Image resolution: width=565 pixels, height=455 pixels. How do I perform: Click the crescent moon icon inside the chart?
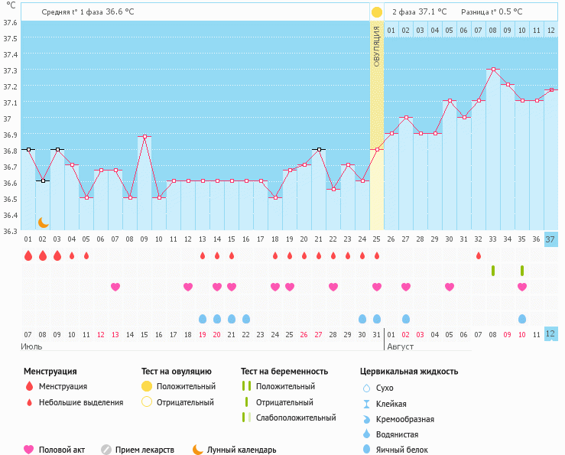[44, 223]
